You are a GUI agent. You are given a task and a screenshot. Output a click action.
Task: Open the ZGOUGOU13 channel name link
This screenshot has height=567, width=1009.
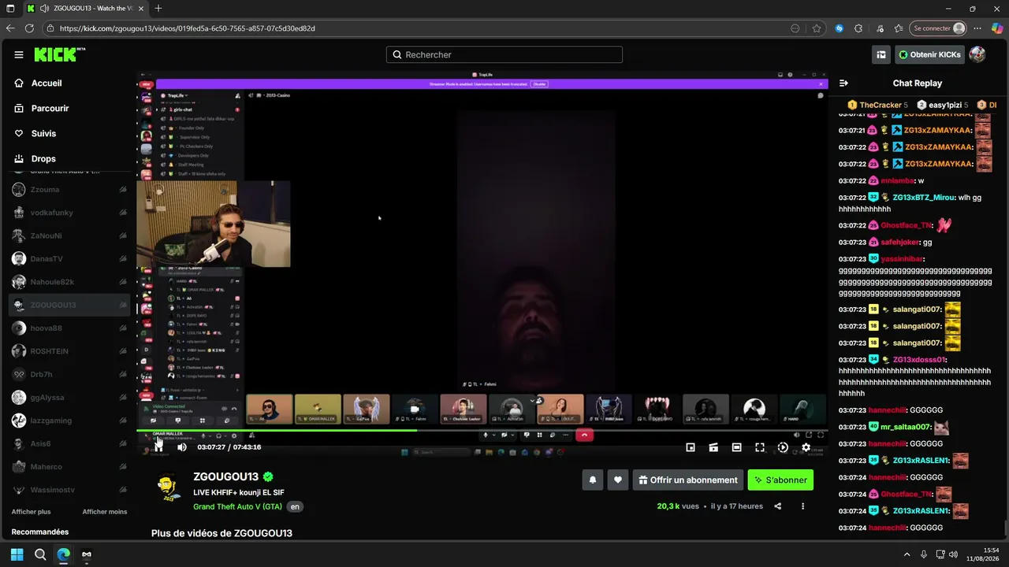226,476
